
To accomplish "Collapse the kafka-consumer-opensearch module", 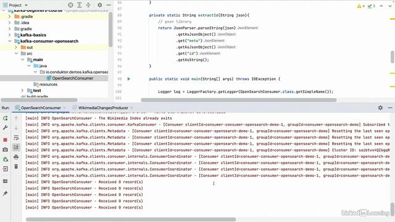I will [x=10, y=41].
